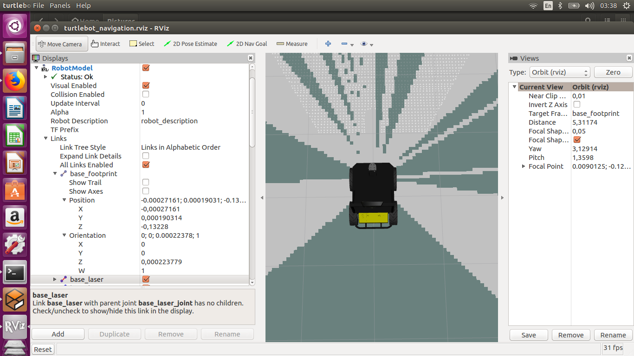The image size is (634, 356).
Task: Activate the Interact tool
Action: (105, 44)
